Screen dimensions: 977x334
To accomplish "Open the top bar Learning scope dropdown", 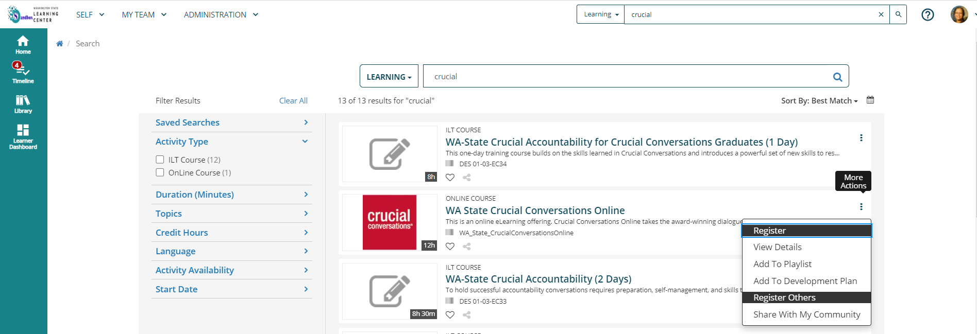I will 601,14.
